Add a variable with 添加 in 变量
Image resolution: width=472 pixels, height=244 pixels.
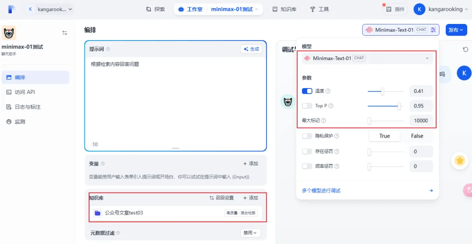click(x=250, y=163)
